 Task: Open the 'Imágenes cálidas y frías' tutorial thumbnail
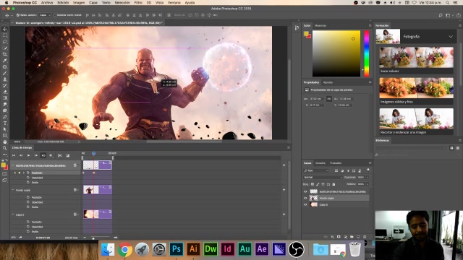[416, 88]
